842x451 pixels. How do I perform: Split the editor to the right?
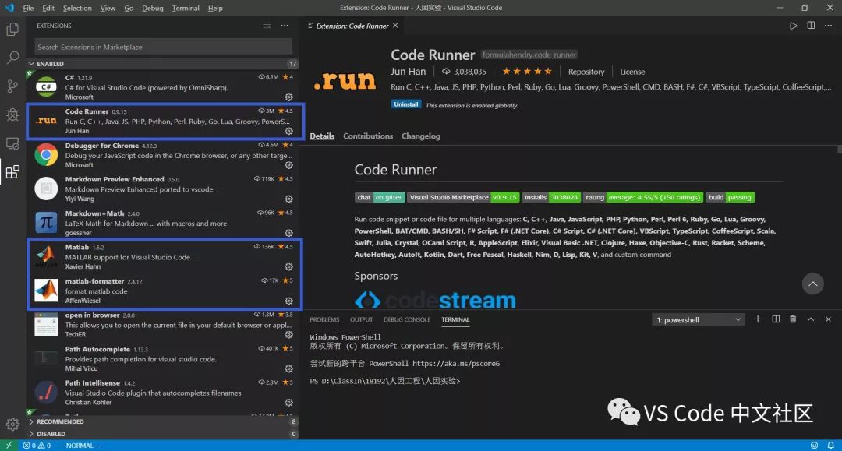point(811,26)
